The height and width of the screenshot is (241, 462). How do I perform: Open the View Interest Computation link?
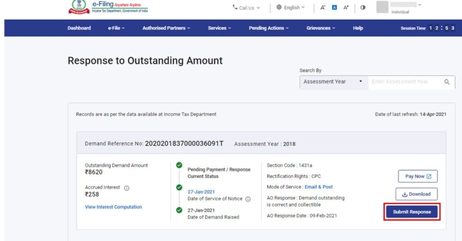(x=113, y=207)
